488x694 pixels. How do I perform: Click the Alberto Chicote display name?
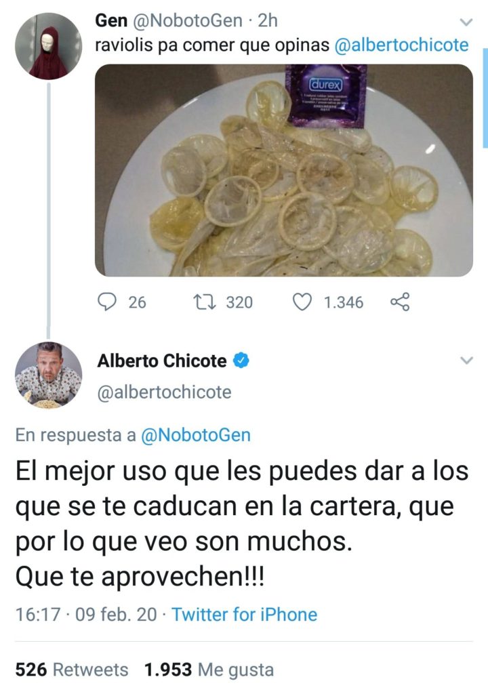coord(162,361)
